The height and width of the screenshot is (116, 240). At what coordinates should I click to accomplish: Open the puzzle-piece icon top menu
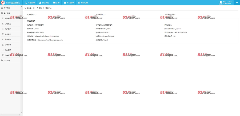pos(69,3)
